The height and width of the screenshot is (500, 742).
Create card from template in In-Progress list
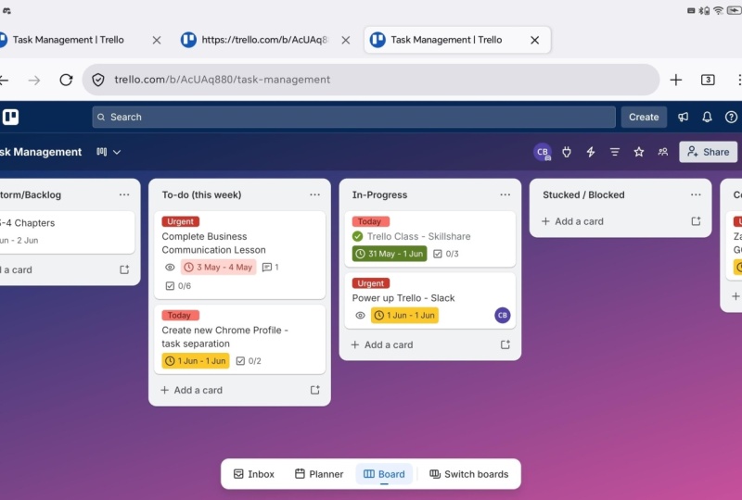click(x=505, y=344)
